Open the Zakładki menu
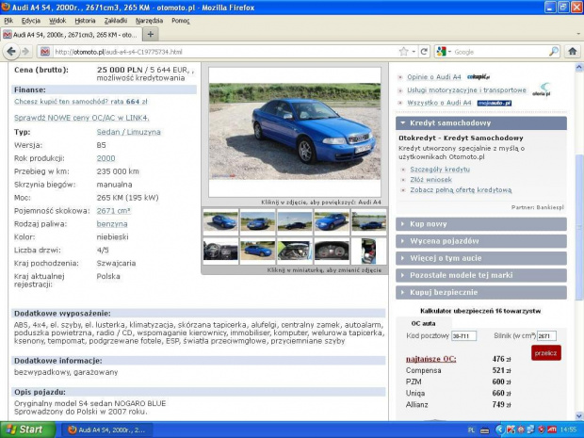Screen dimensions: 584x438 [x=116, y=21]
